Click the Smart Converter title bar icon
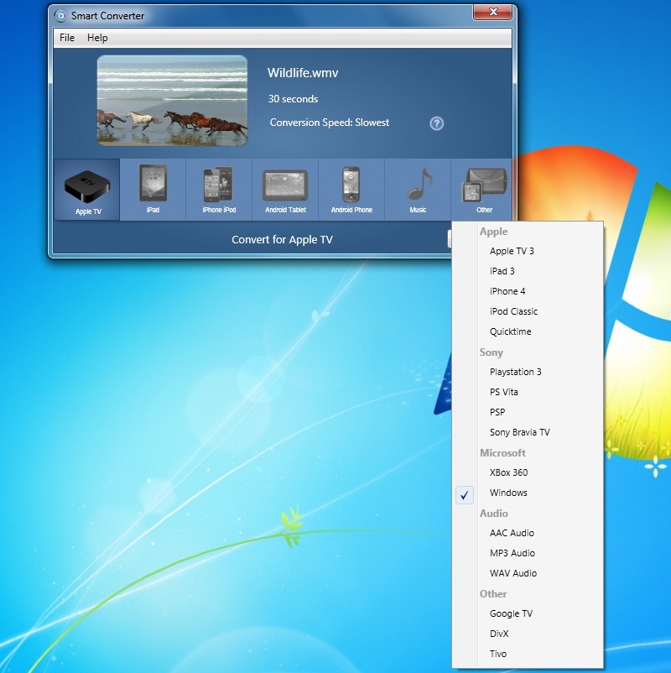This screenshot has width=671, height=673. 60,16
